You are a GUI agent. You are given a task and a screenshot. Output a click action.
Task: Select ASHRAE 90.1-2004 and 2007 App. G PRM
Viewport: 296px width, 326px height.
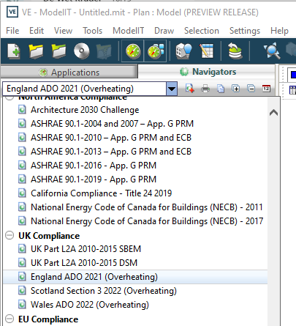click(112, 124)
